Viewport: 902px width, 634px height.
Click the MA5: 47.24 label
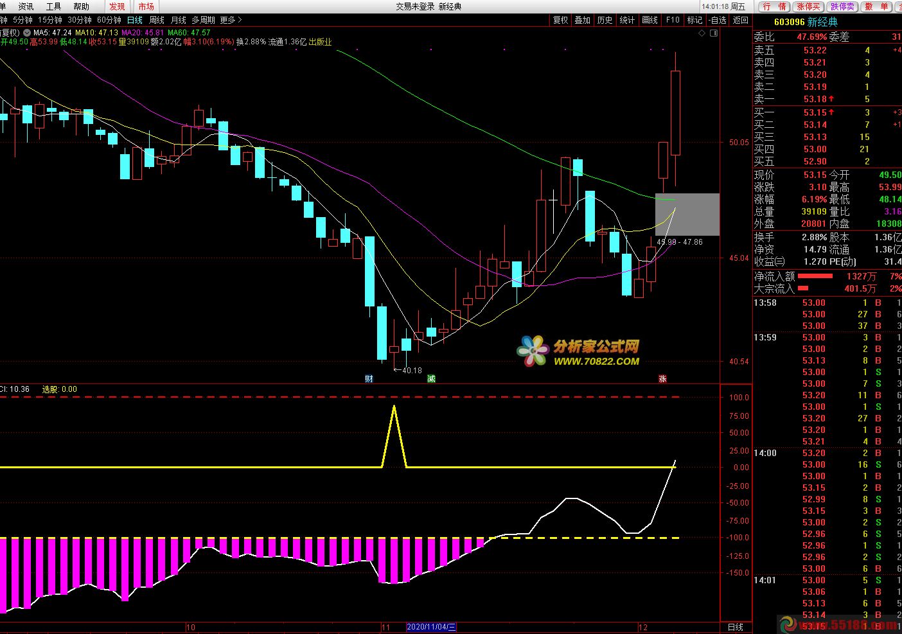(52, 32)
